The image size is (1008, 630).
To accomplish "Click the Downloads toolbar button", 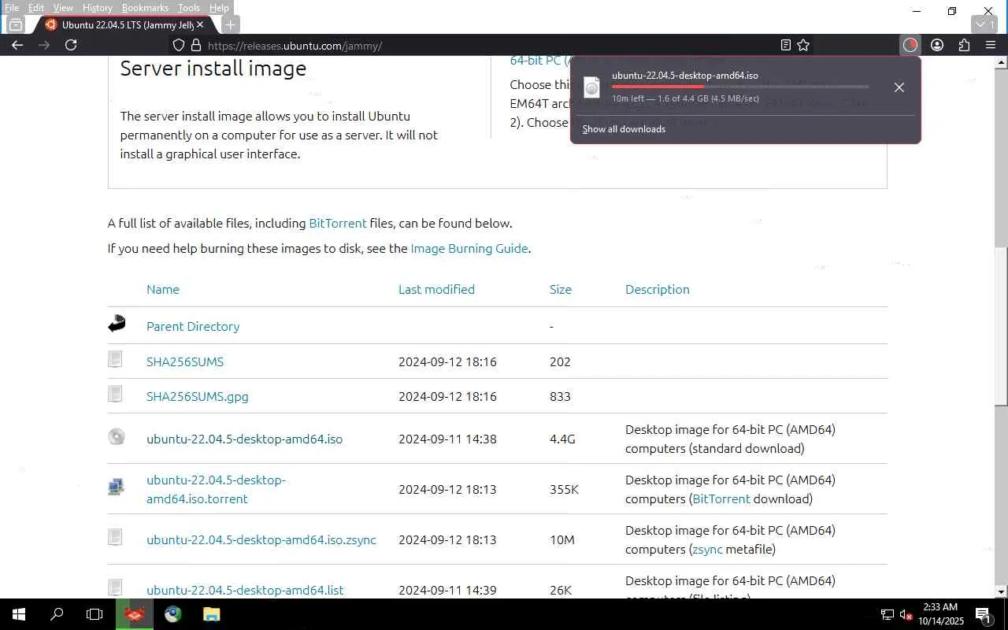I will pos(910,45).
